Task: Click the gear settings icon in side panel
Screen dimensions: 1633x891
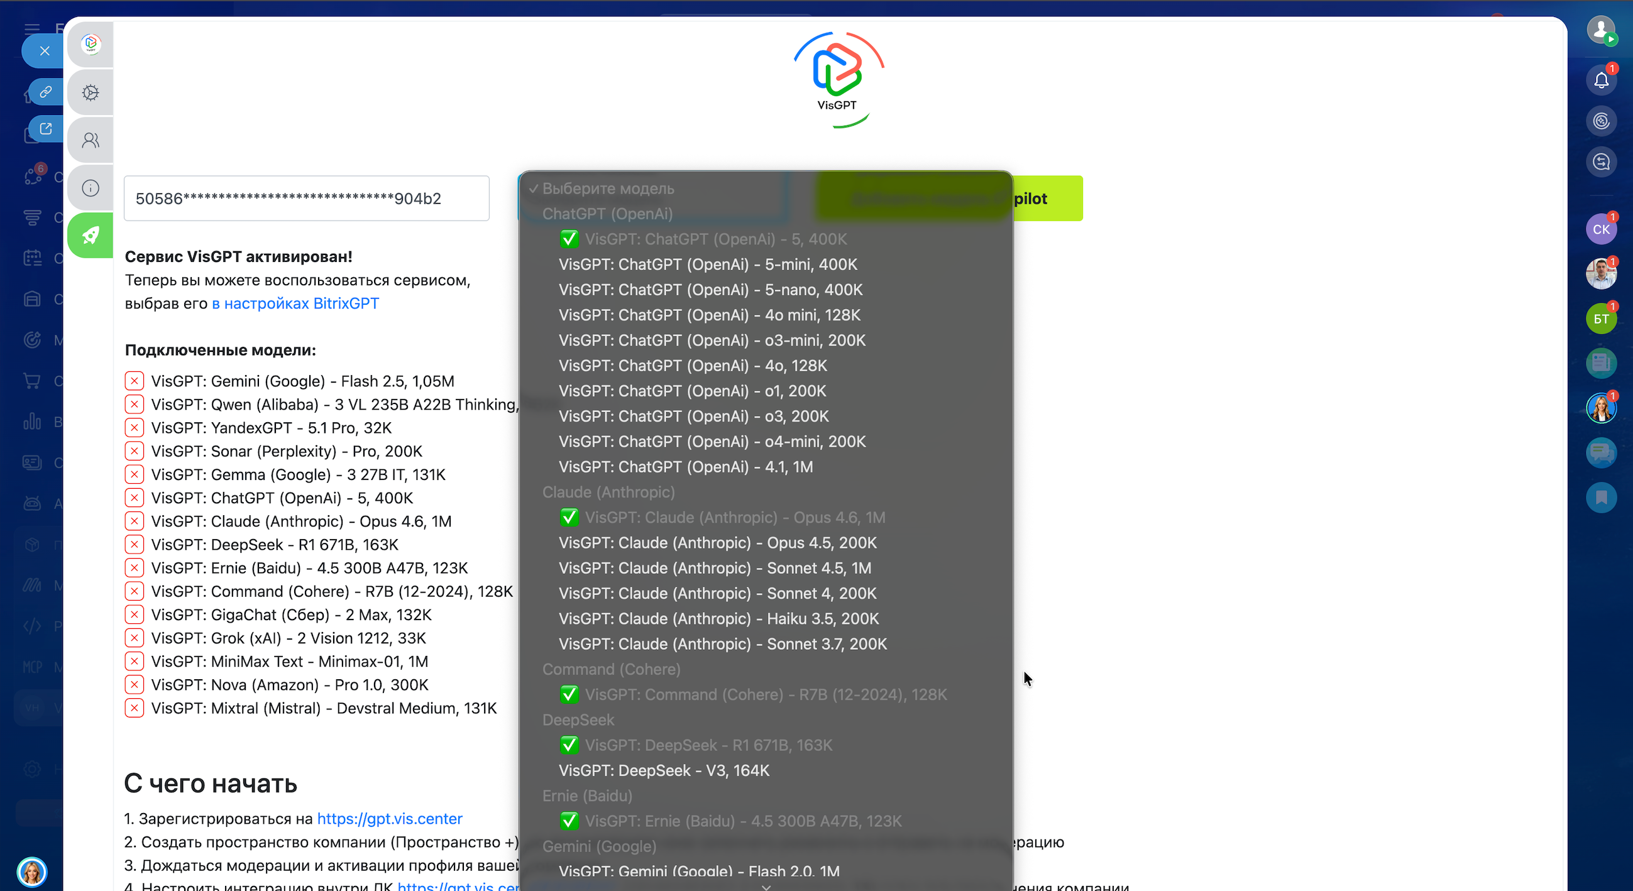Action: [91, 92]
